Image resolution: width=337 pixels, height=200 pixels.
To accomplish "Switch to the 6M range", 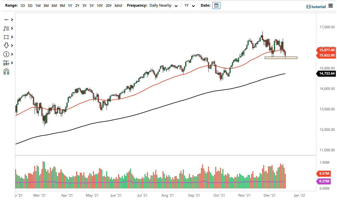I will tap(54, 5).
